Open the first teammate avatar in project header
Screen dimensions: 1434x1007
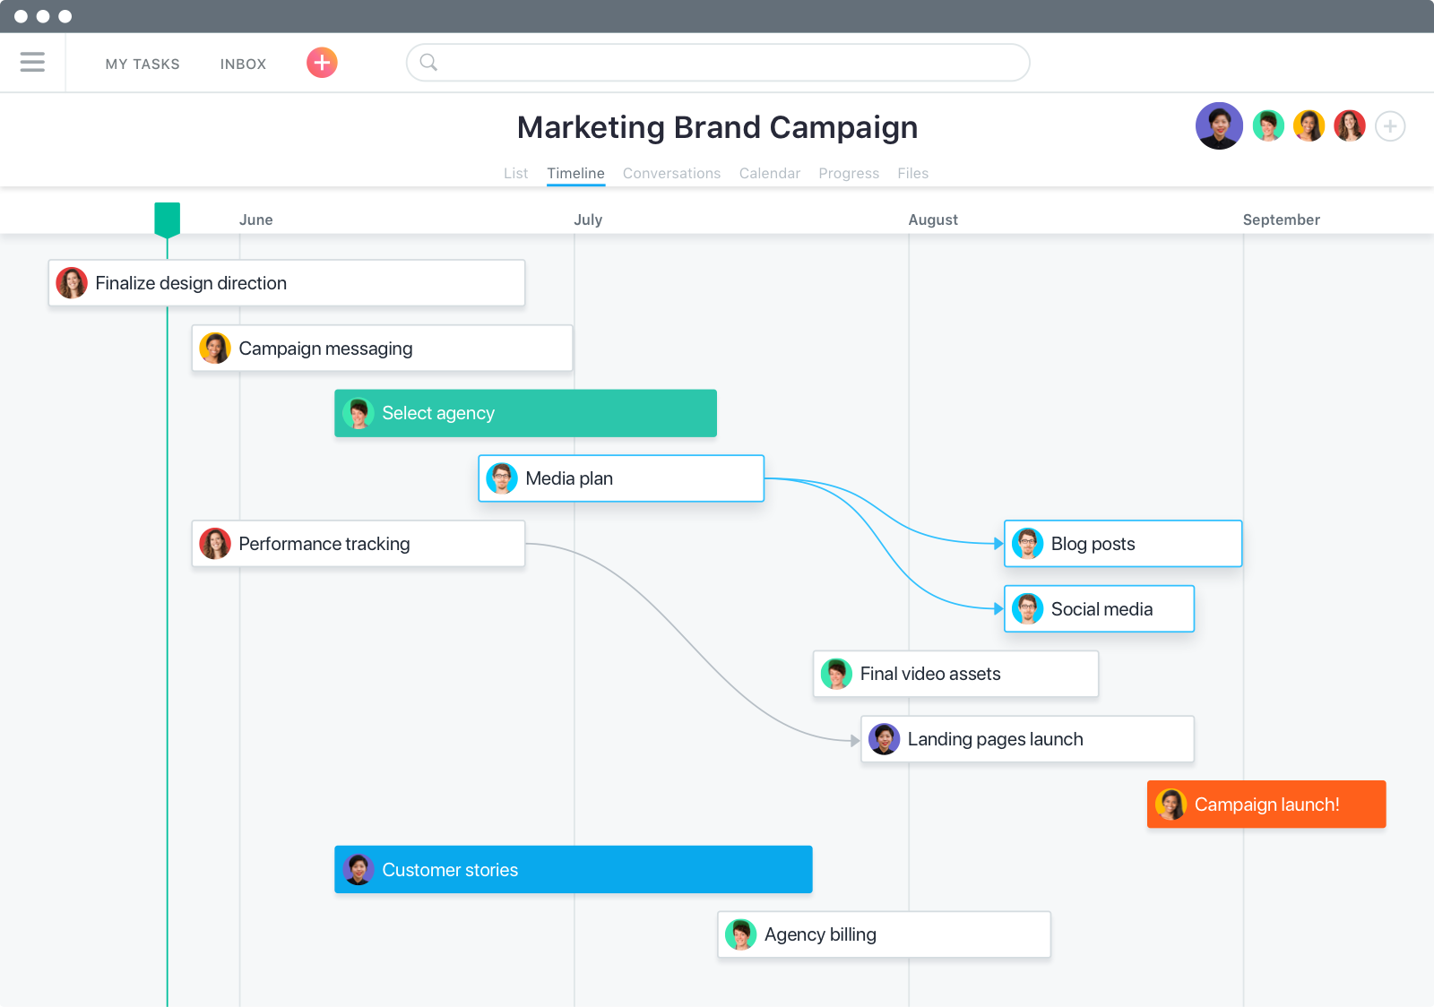tap(1219, 125)
